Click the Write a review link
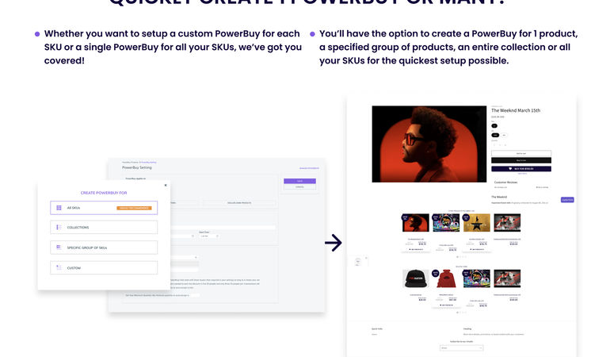This screenshot has width=614, height=357. point(542,187)
